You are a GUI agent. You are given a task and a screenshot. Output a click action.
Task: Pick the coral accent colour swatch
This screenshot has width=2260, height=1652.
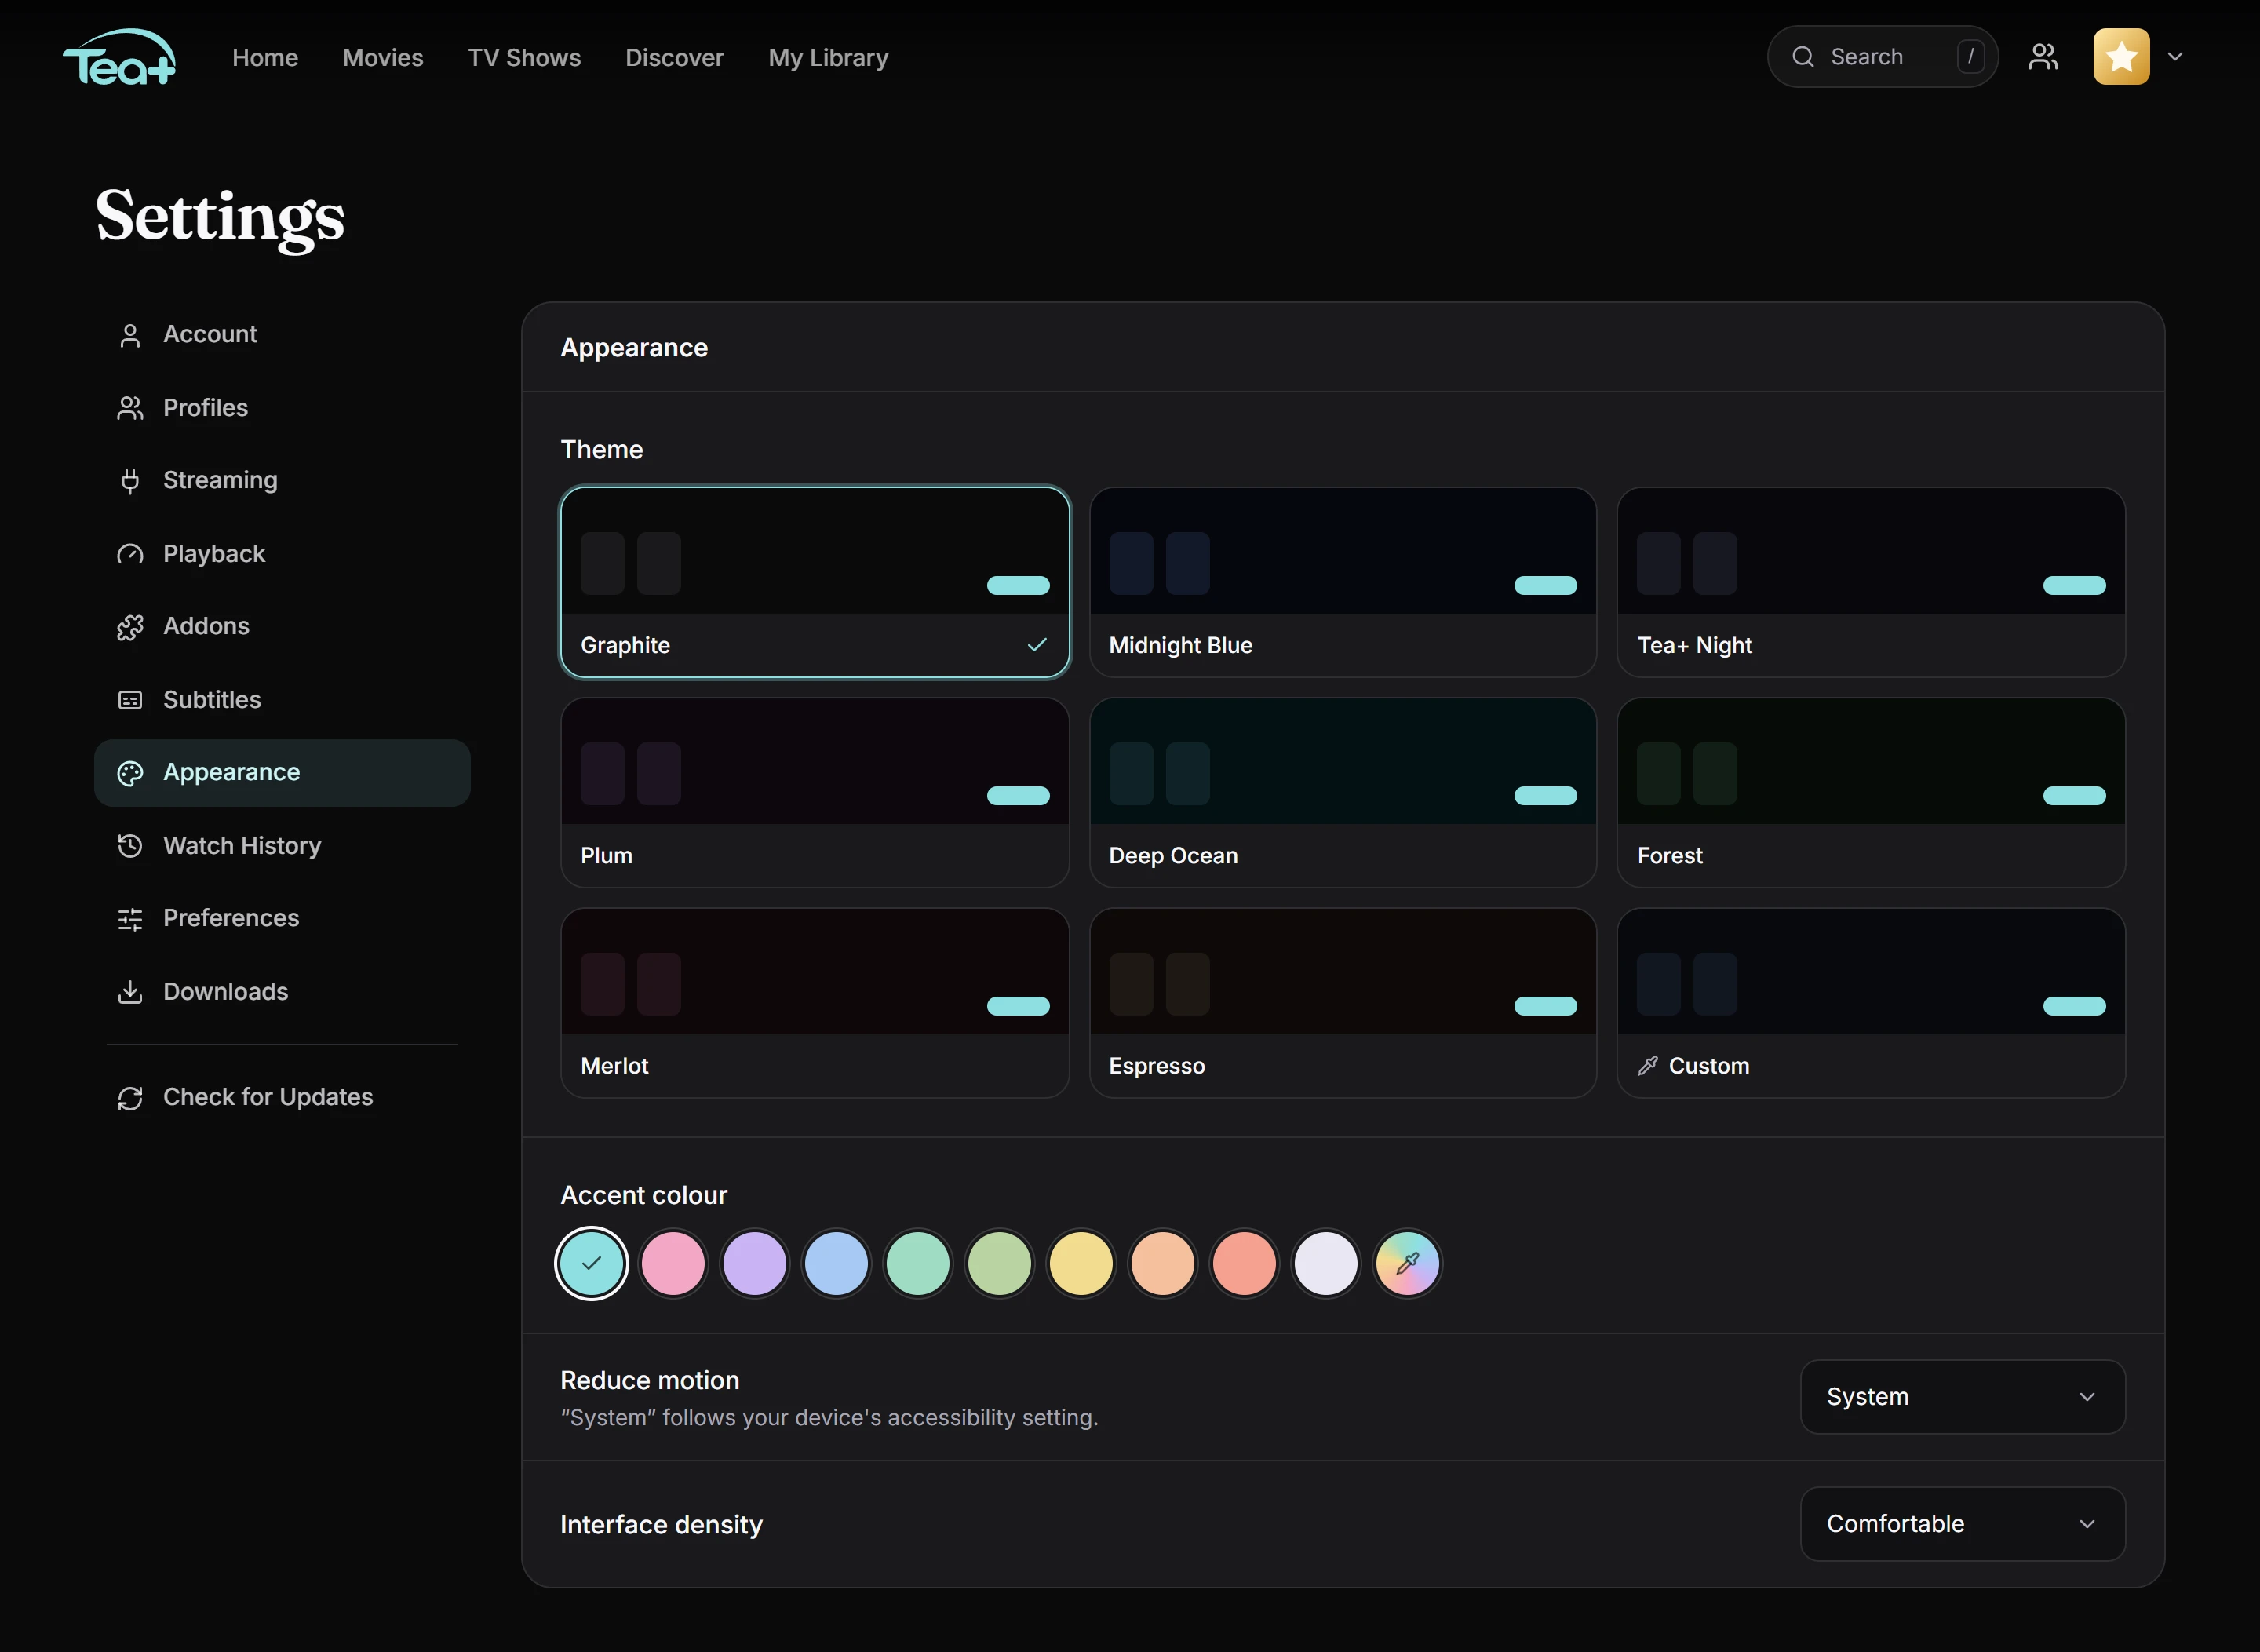click(1244, 1263)
